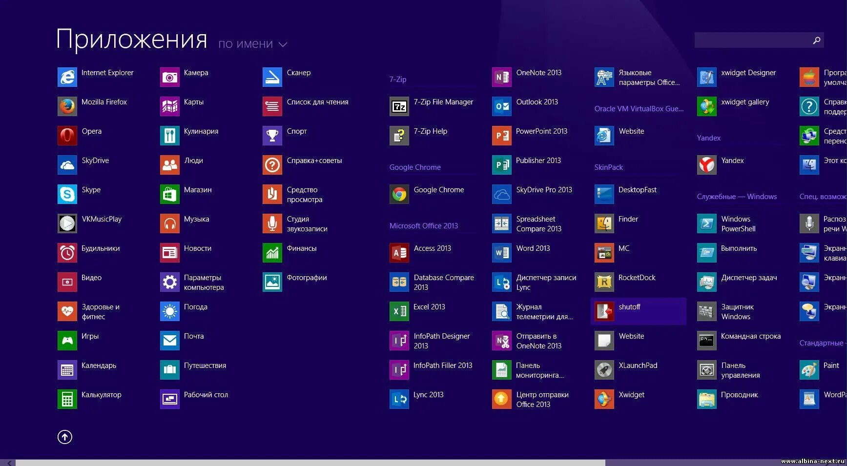Launch the Access 2013 icon

(x=399, y=253)
